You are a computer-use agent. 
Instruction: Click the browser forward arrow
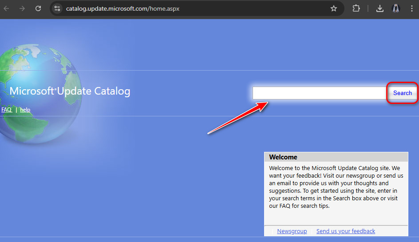22,8
